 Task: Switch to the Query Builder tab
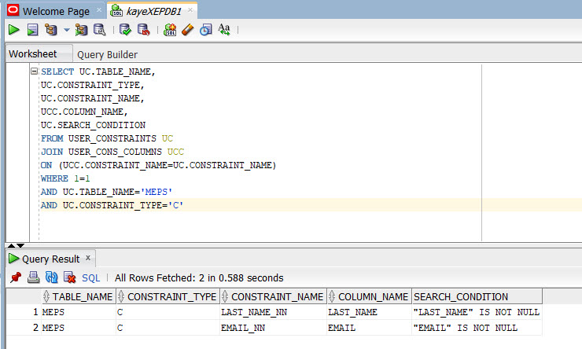pyautogui.click(x=107, y=55)
